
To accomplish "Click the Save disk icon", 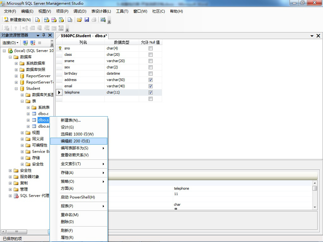I will coord(87,20).
